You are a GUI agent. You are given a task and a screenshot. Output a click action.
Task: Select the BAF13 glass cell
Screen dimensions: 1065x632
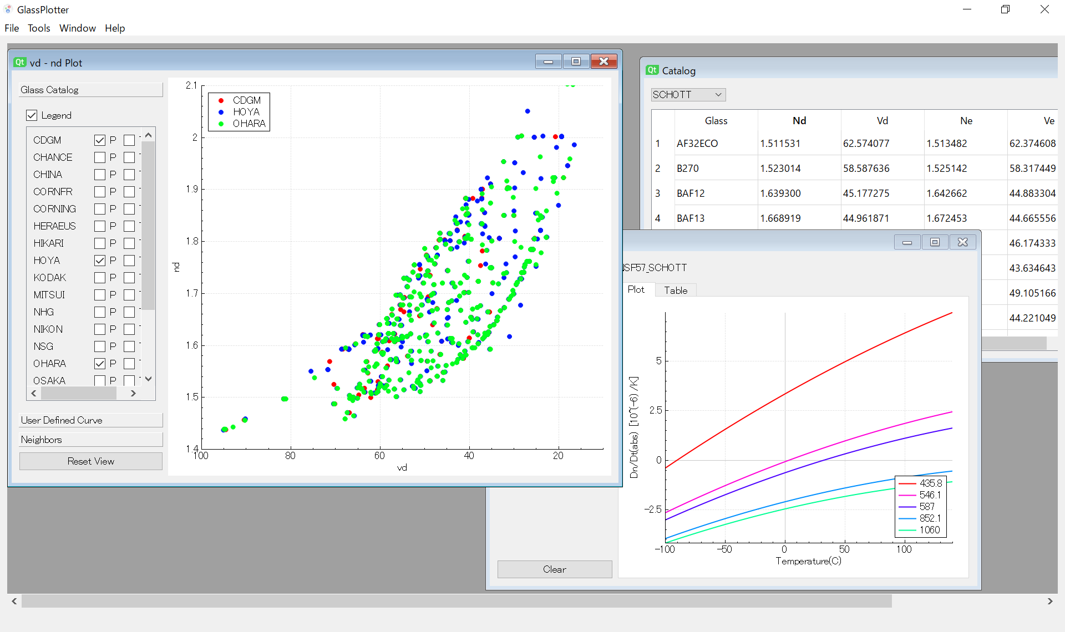point(716,218)
